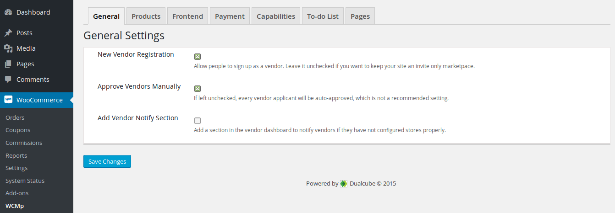Select the To-do List tab

[323, 16]
